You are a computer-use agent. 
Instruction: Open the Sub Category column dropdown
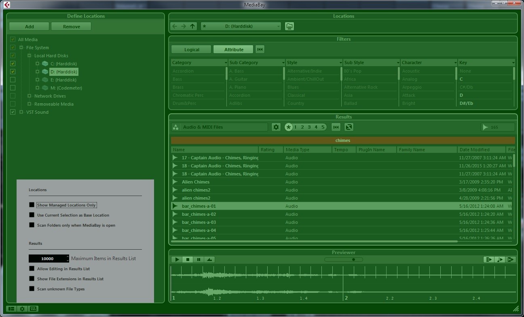[x=283, y=63]
